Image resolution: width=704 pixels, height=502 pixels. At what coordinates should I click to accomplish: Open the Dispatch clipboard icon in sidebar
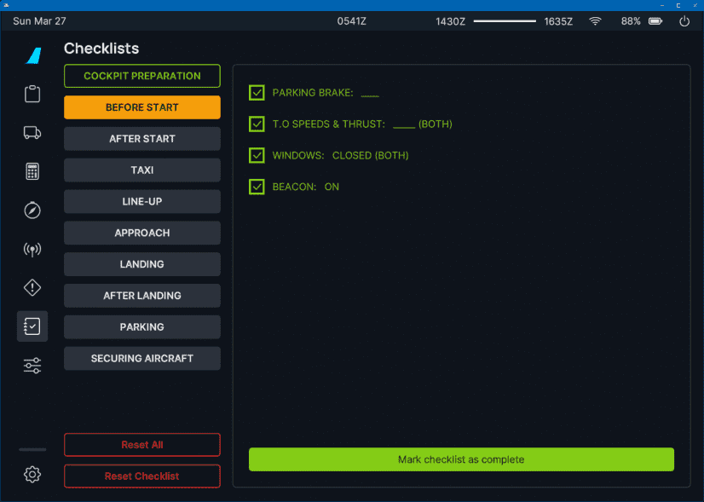click(32, 94)
